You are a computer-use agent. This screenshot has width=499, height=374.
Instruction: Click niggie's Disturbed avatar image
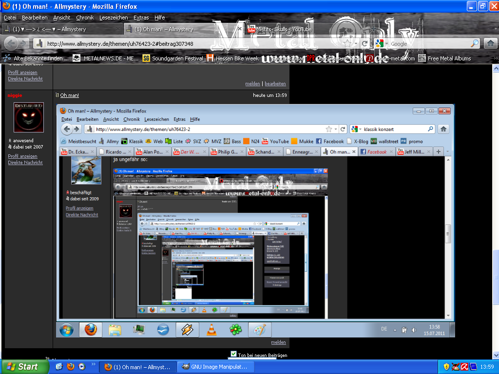[29, 117]
